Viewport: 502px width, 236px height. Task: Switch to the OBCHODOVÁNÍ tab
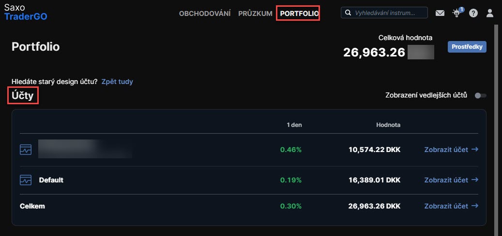pos(205,14)
